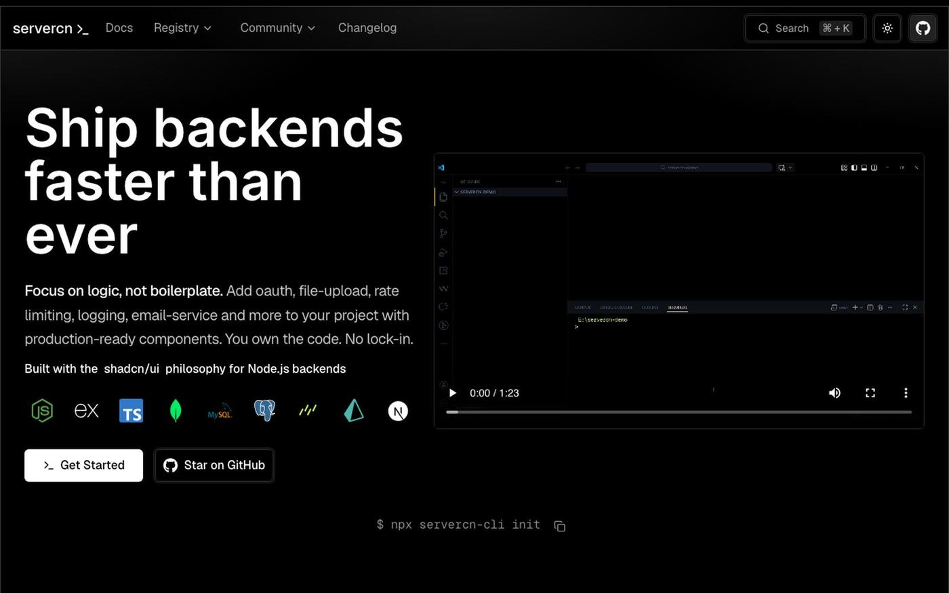Open the Search box with ⌘+K
The height and width of the screenshot is (593, 949).
pyautogui.click(x=805, y=28)
